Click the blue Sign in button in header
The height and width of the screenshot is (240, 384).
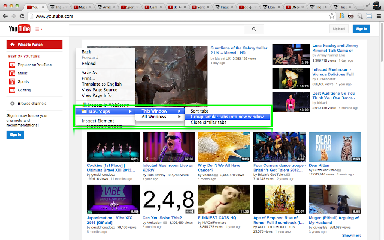pyautogui.click(x=361, y=29)
